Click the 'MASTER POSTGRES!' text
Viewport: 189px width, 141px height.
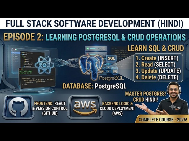coord(146,94)
